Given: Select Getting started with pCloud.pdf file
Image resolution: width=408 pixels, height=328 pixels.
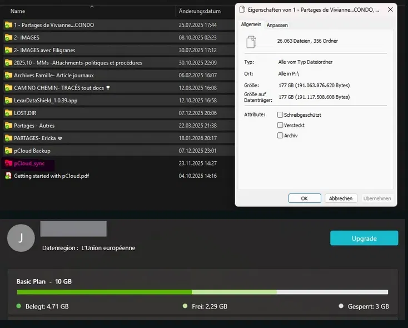Looking at the screenshot, I should (52, 176).
